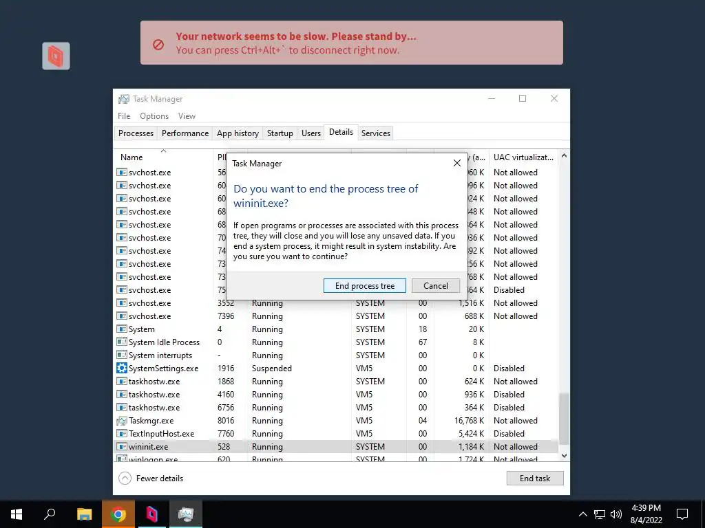Click the volume speaker tray icon
This screenshot has height=528, width=705.
(616, 514)
